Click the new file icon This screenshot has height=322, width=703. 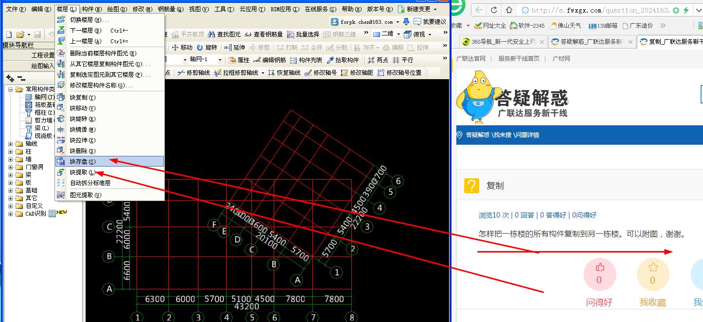9,34
